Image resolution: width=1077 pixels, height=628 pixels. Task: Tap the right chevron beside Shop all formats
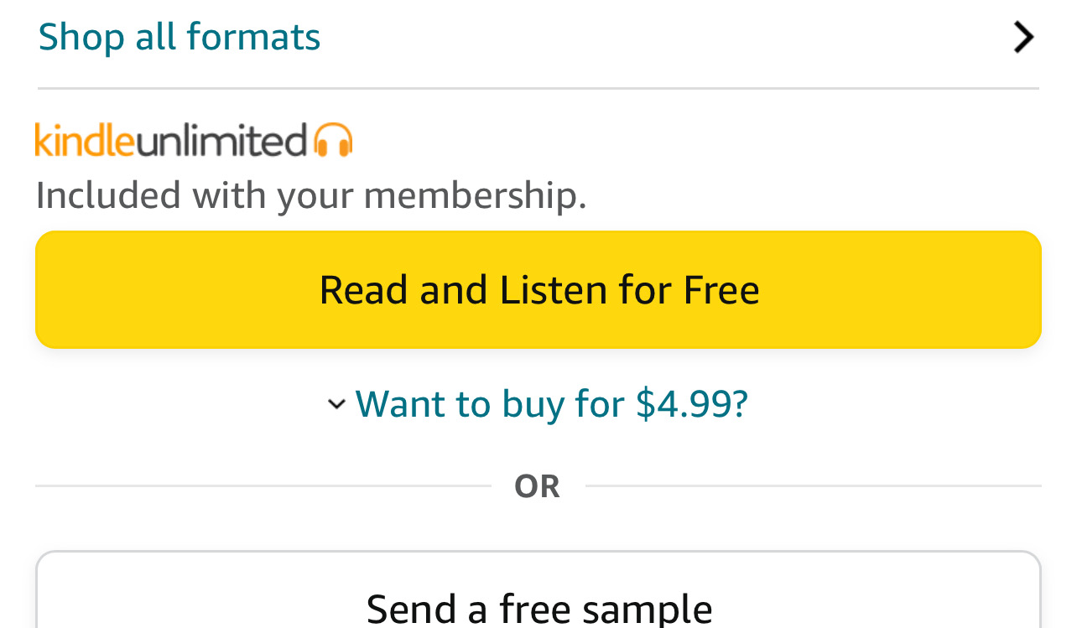point(1022,37)
